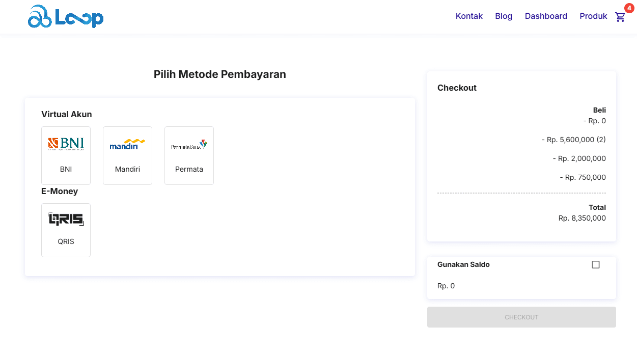Click the Gunakan Saldo balance text Rp. 0

click(446, 286)
